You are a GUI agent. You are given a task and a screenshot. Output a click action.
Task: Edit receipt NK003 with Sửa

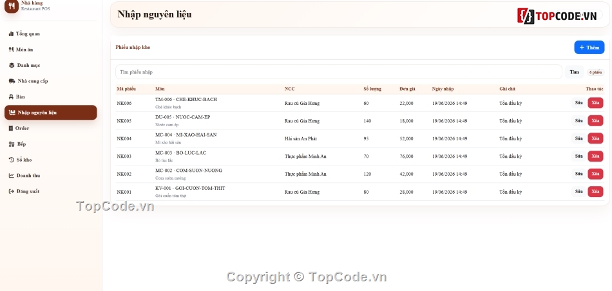coord(579,156)
